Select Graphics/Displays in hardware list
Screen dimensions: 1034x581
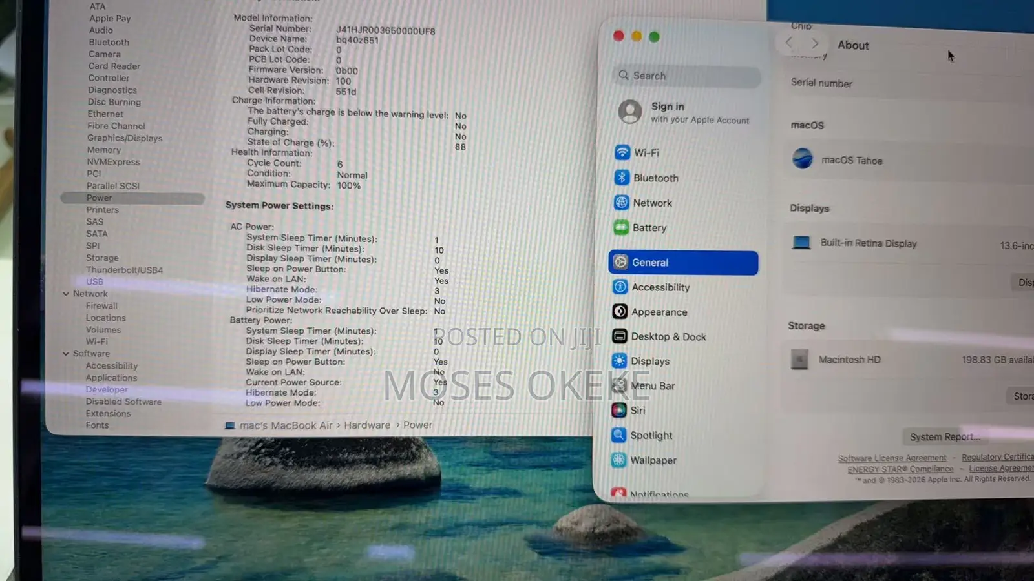pyautogui.click(x=125, y=138)
